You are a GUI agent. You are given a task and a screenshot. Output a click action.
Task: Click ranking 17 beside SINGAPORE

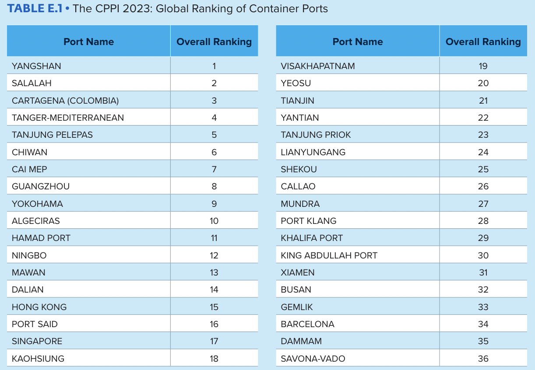pyautogui.click(x=214, y=341)
